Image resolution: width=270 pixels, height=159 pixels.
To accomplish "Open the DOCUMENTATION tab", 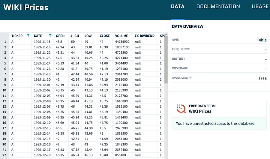I will 218,6.
